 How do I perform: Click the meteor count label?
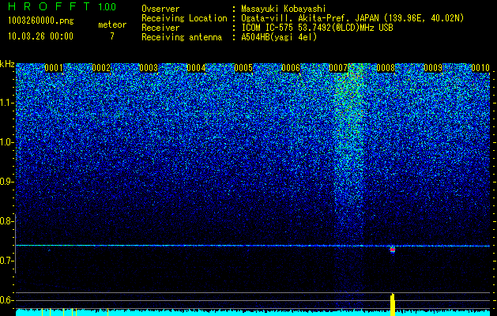[112, 24]
